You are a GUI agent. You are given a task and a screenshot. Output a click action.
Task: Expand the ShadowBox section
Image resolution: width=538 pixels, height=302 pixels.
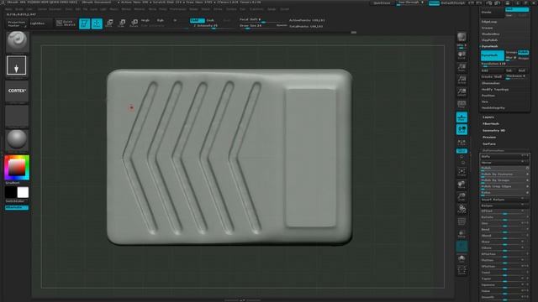point(491,34)
